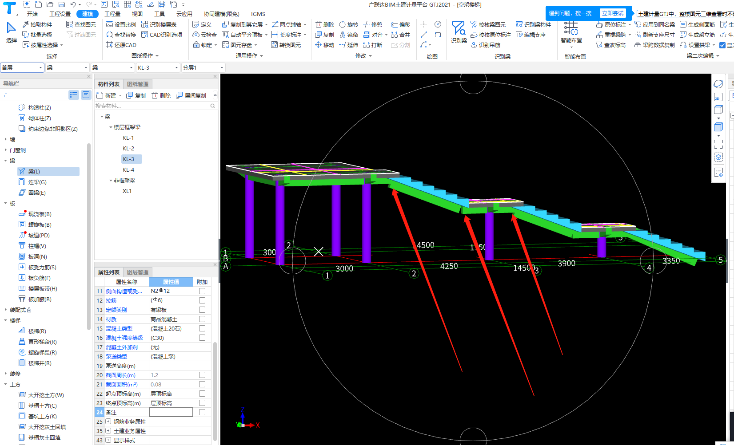Click the 删除 delete tool in ribbon
This screenshot has width=734, height=445.
click(324, 24)
